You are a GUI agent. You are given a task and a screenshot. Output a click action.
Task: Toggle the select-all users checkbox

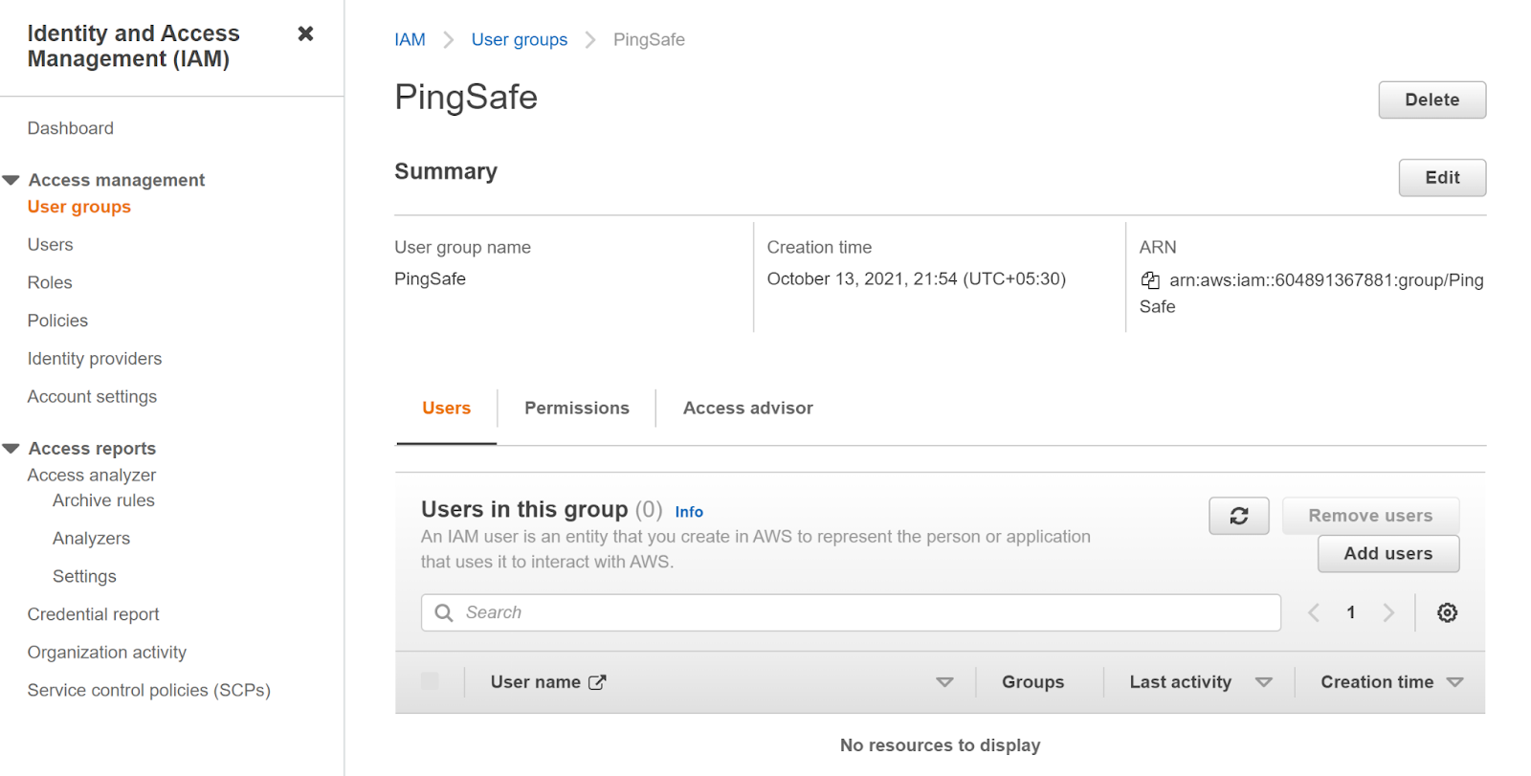pyautogui.click(x=430, y=681)
